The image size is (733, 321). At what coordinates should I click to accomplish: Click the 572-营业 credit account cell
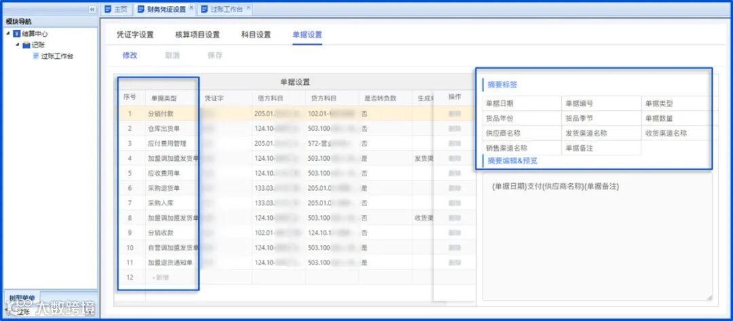[333, 143]
